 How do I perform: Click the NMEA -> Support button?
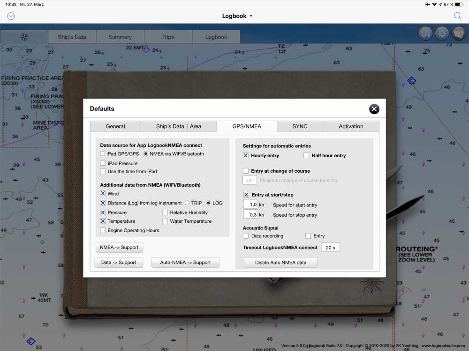(119, 247)
